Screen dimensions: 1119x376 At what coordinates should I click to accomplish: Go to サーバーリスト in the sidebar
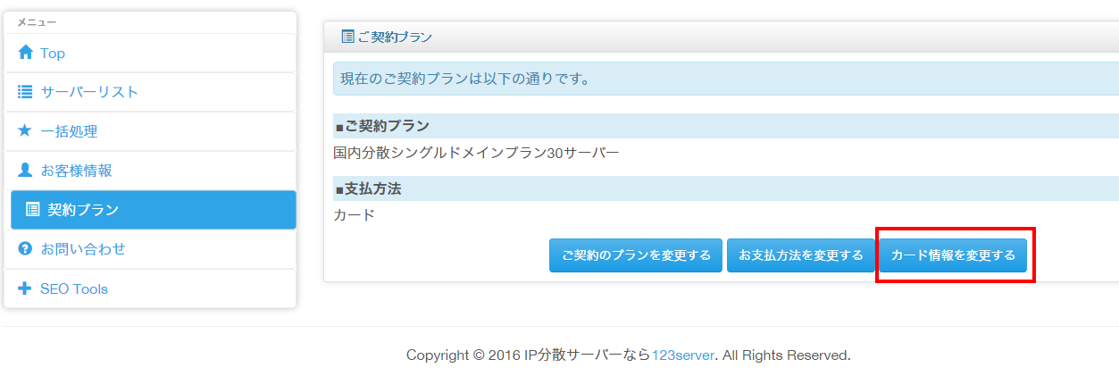click(x=89, y=92)
